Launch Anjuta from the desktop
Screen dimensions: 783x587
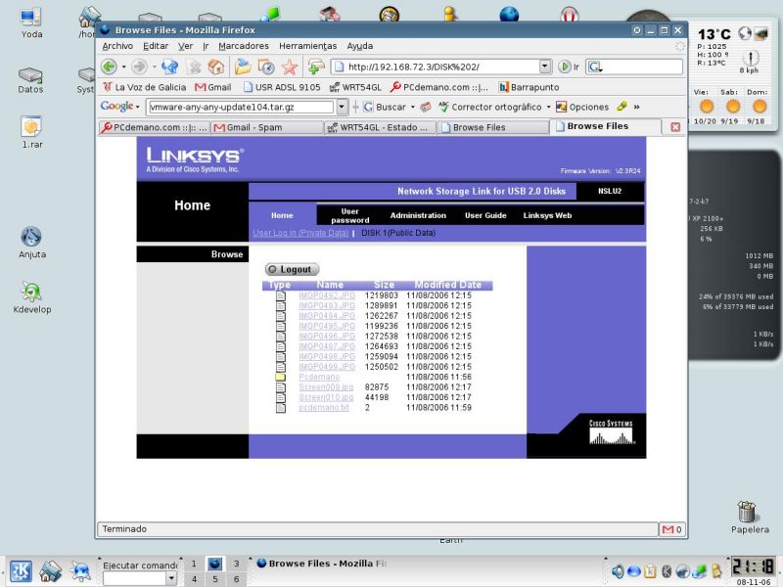tap(32, 243)
